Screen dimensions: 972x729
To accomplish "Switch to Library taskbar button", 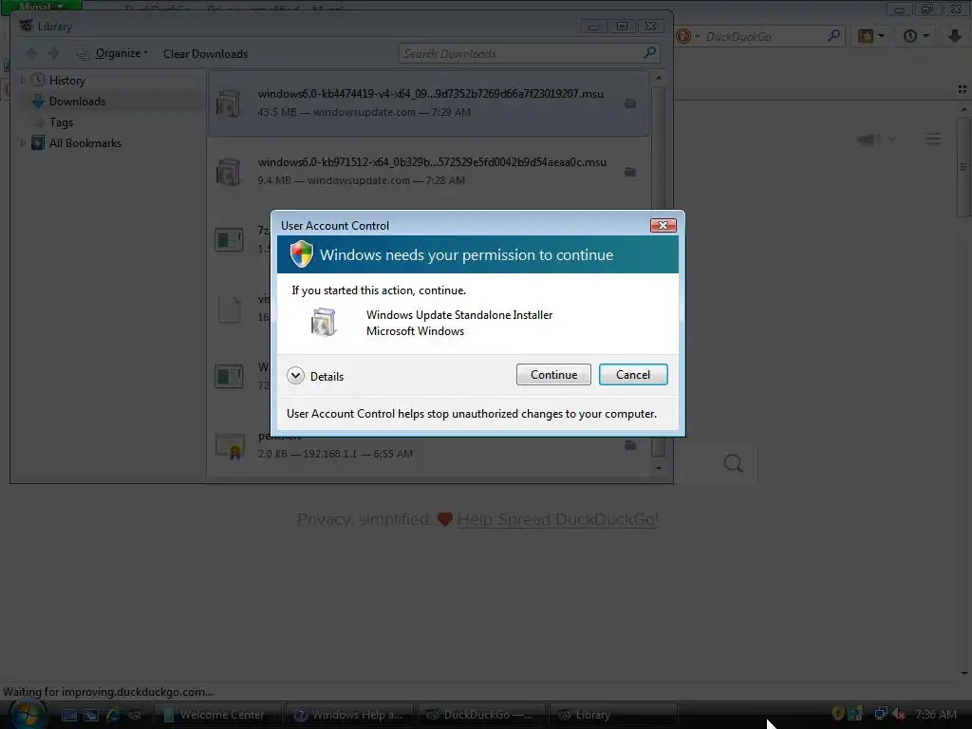I will click(x=614, y=715).
